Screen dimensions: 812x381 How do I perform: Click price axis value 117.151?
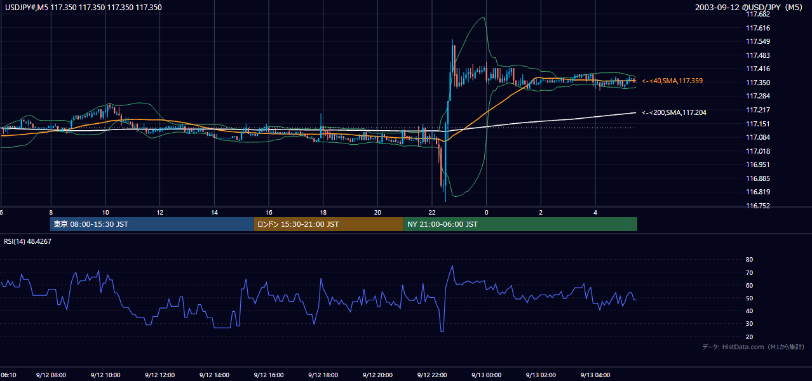757,124
